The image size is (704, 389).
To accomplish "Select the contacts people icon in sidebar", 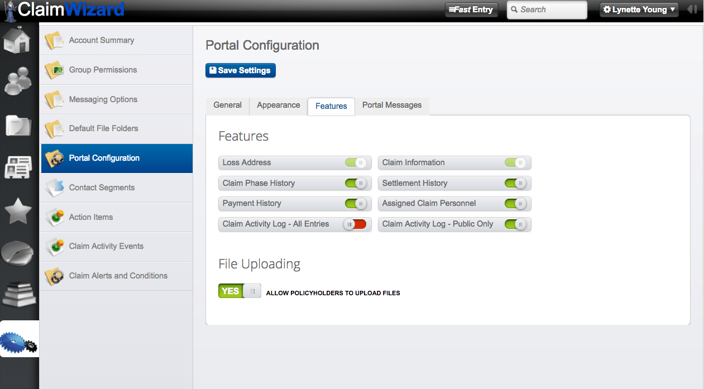I will tap(18, 81).
